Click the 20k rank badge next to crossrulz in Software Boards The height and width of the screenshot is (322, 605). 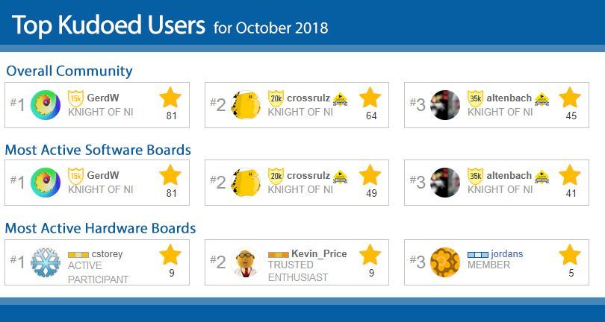point(276,176)
